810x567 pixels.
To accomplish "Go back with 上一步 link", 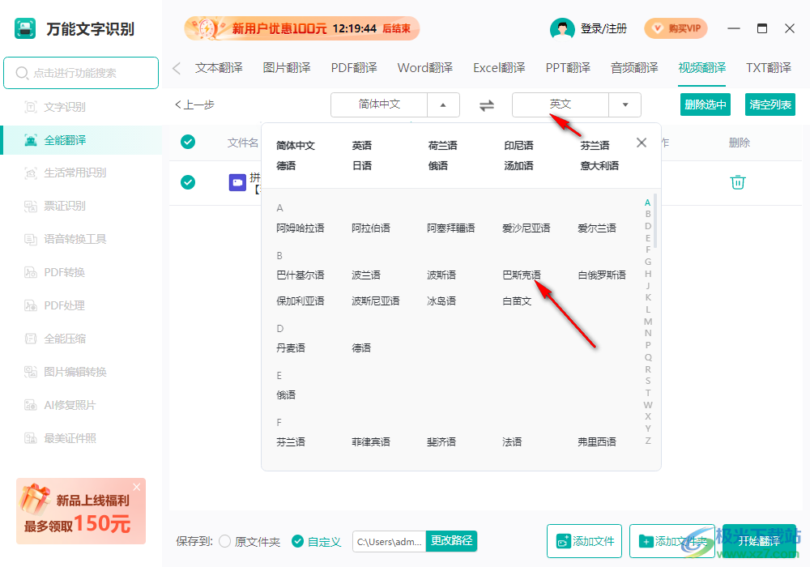I will (194, 104).
